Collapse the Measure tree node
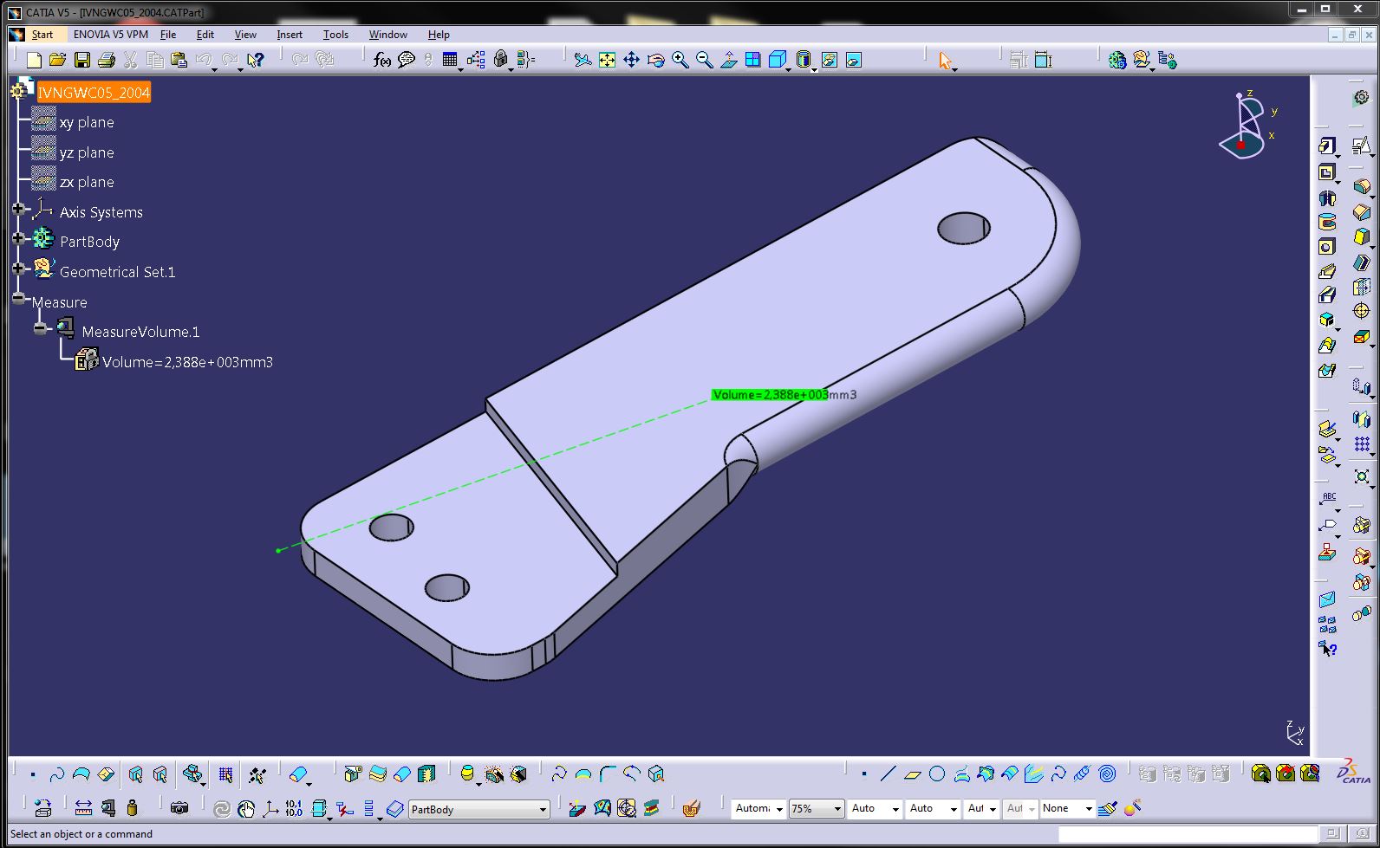Image resolution: width=1380 pixels, height=848 pixels. pos(18,299)
